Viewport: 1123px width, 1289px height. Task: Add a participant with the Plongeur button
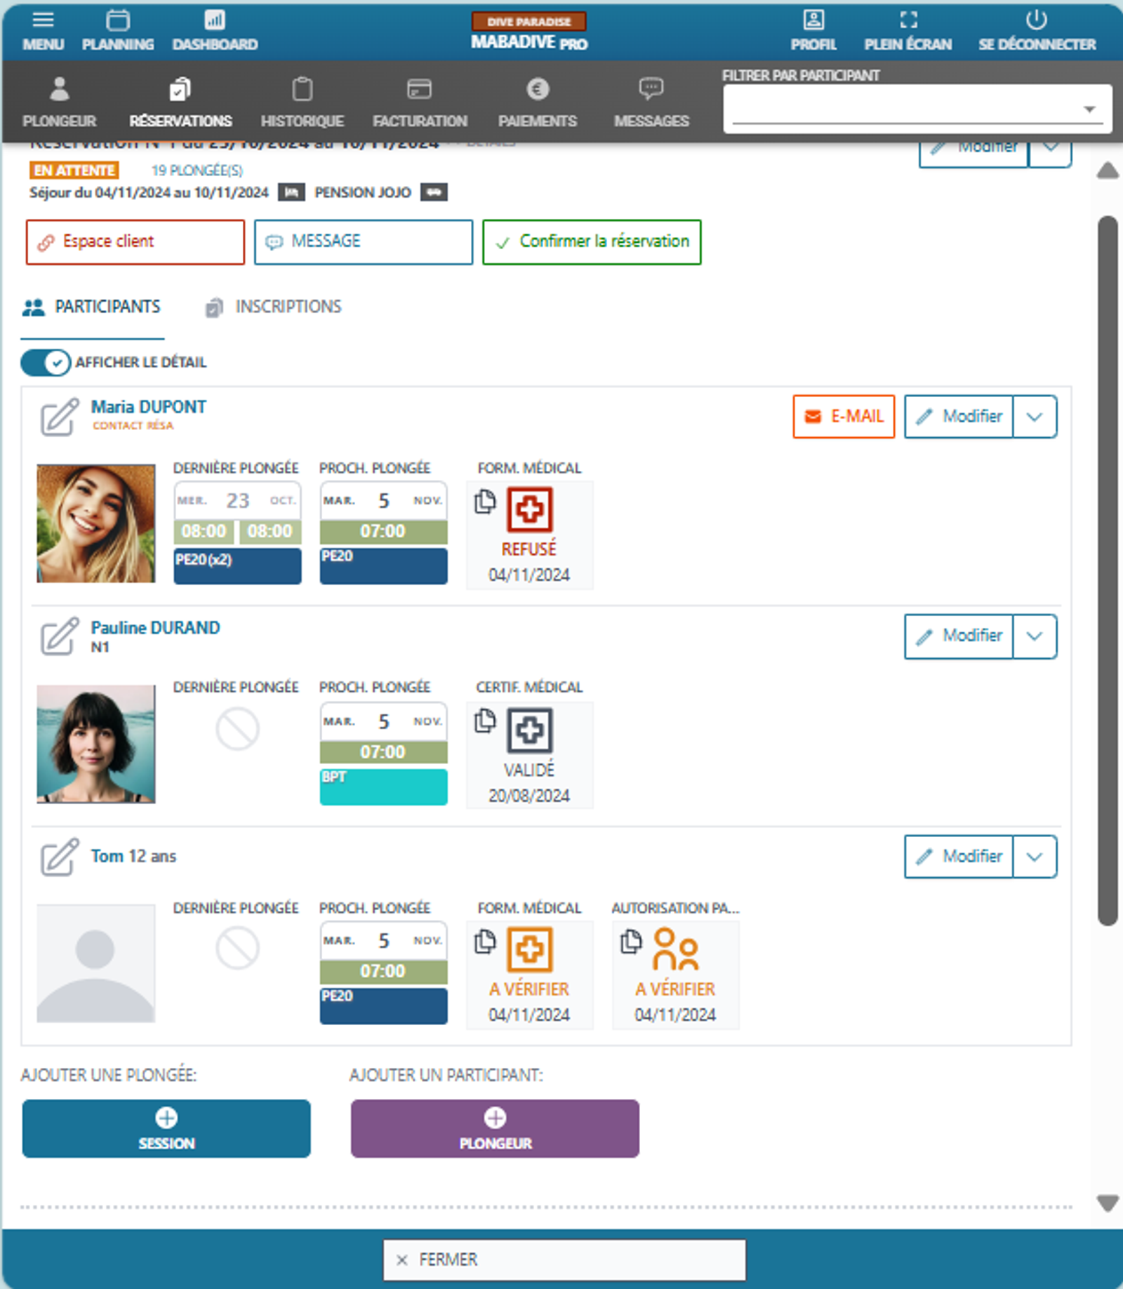click(495, 1128)
